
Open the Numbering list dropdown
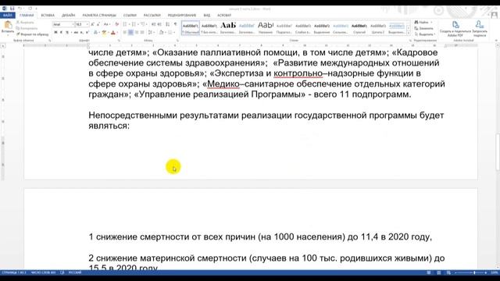tap(137, 24)
